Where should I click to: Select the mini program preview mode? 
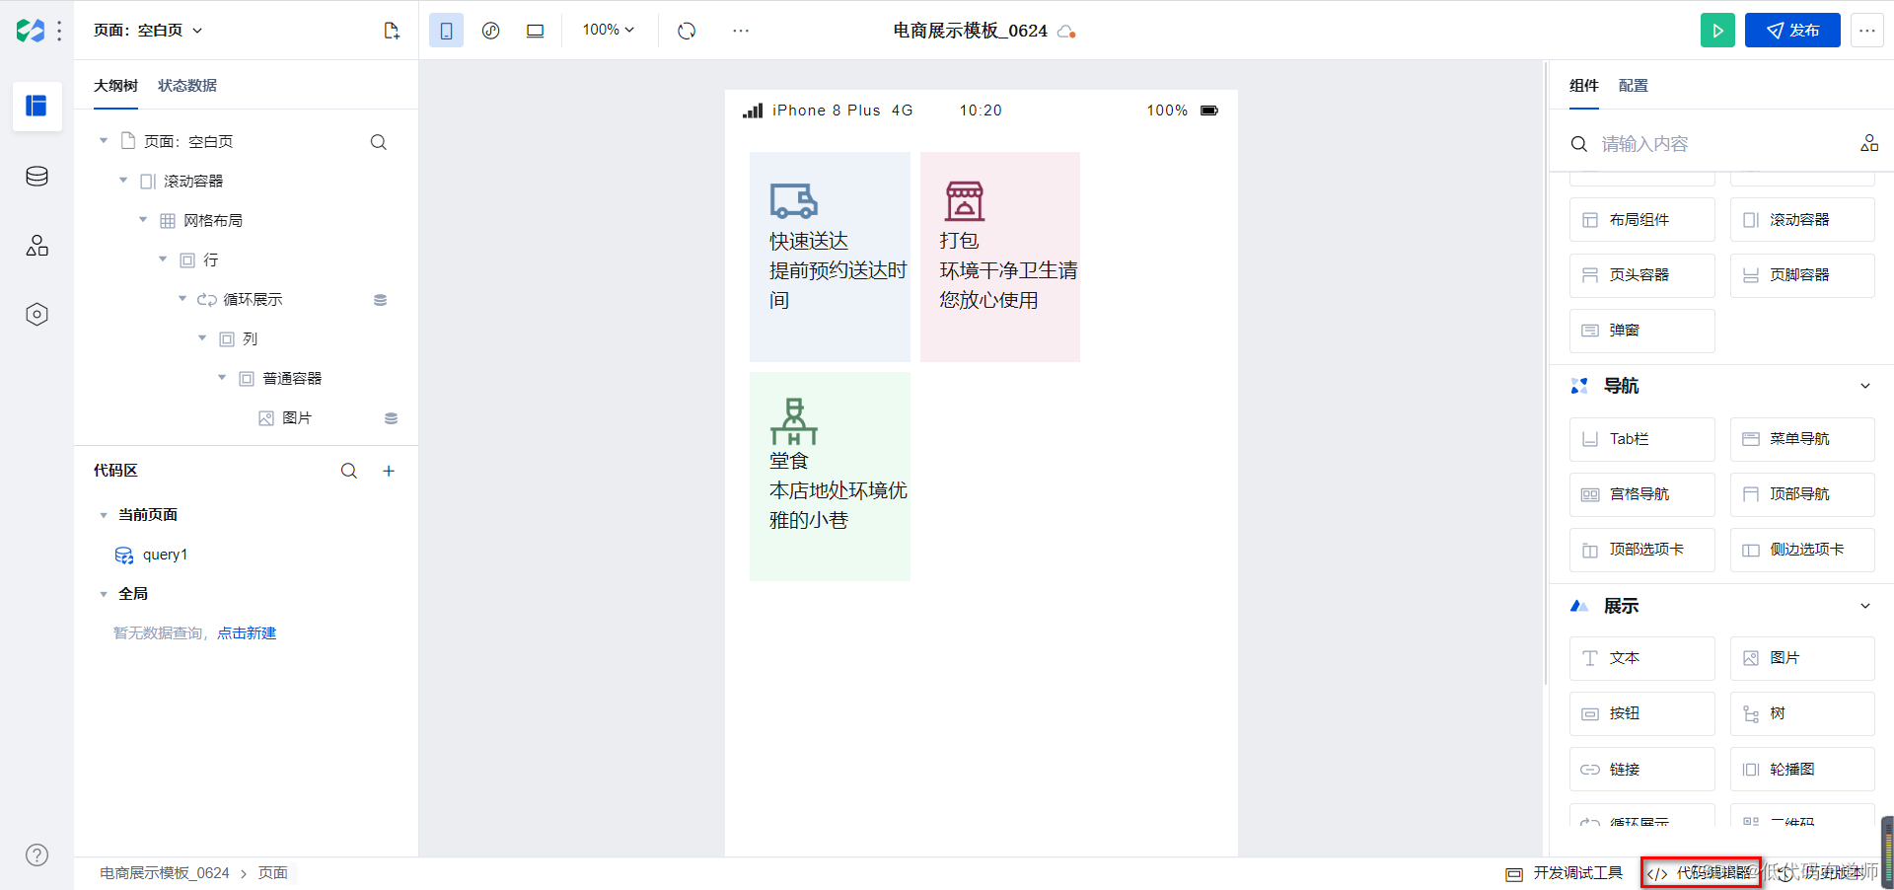[x=490, y=31]
